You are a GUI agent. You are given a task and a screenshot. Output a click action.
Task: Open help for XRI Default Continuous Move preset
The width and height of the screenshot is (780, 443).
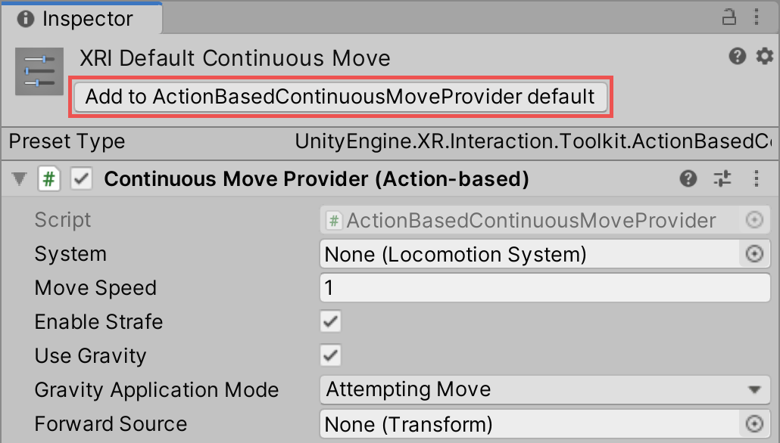point(737,56)
